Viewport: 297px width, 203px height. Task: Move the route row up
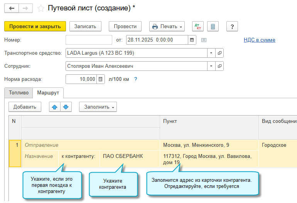pyautogui.click(x=55, y=107)
